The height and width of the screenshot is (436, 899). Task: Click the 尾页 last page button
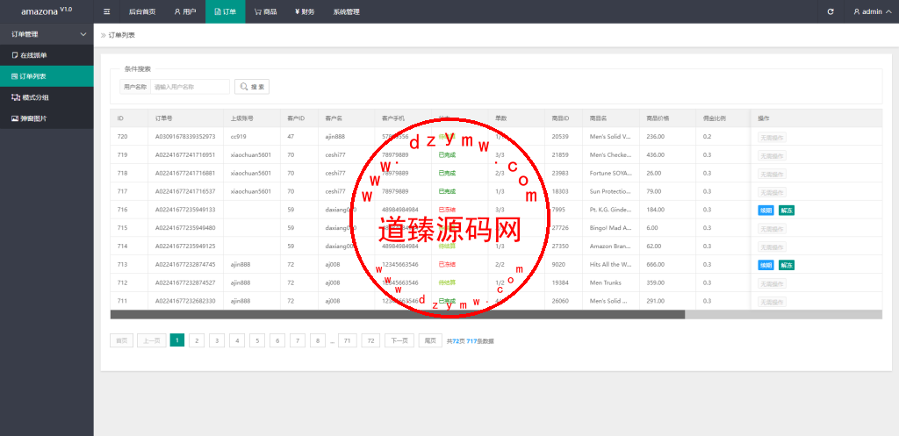[x=430, y=340]
